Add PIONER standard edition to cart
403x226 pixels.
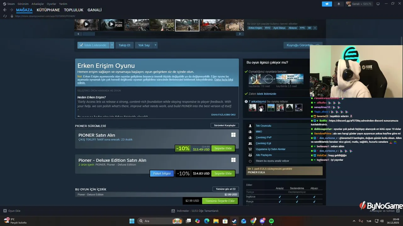(223, 148)
